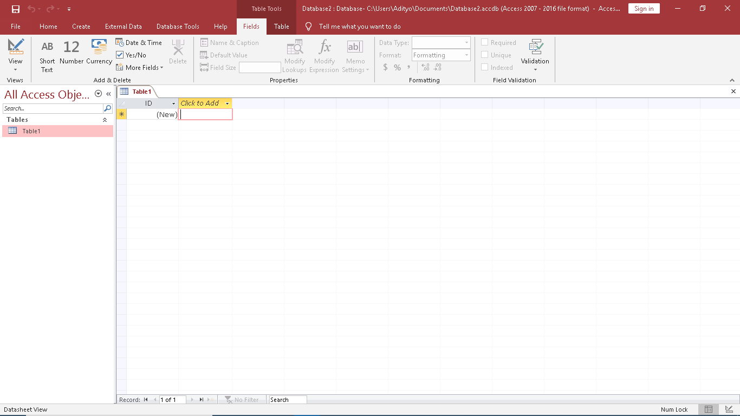The height and width of the screenshot is (416, 740).
Task: Click the navigation pane Search box
Action: (x=53, y=108)
